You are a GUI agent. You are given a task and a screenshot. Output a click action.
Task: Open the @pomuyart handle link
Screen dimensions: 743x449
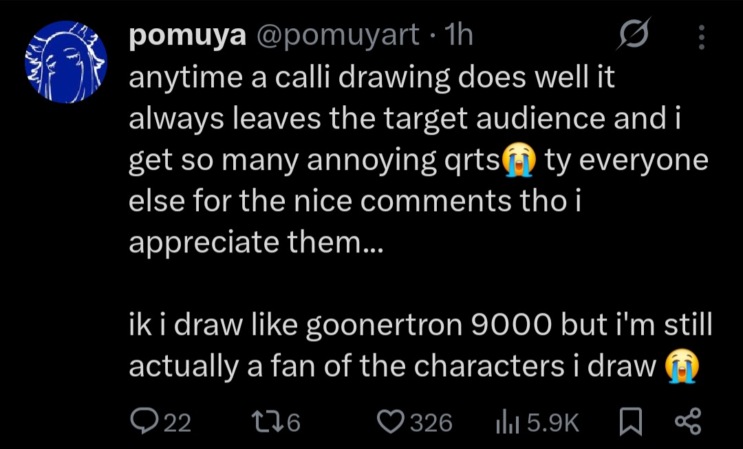(338, 36)
